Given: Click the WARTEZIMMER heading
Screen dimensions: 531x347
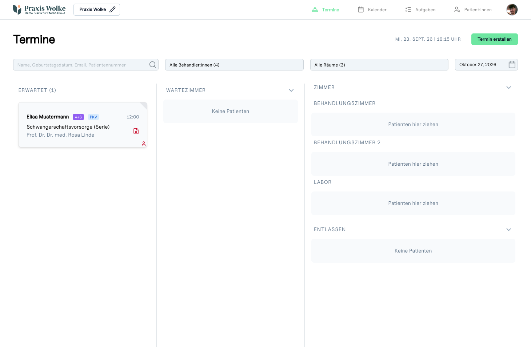Looking at the screenshot, I should pyautogui.click(x=186, y=90).
